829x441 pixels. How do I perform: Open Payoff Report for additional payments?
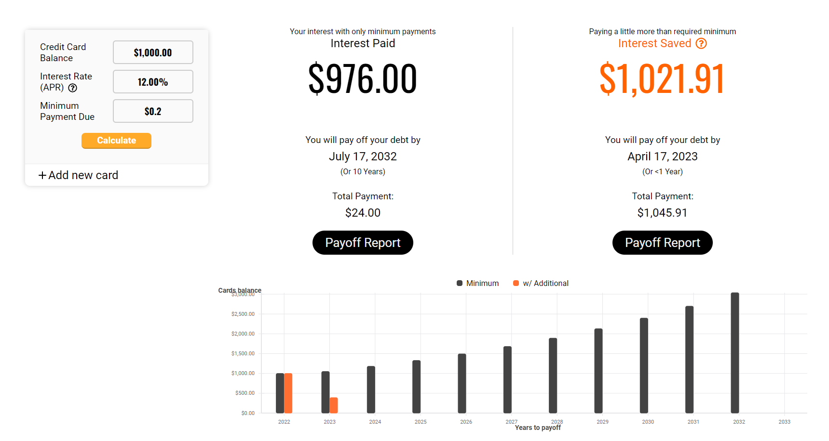coord(662,243)
